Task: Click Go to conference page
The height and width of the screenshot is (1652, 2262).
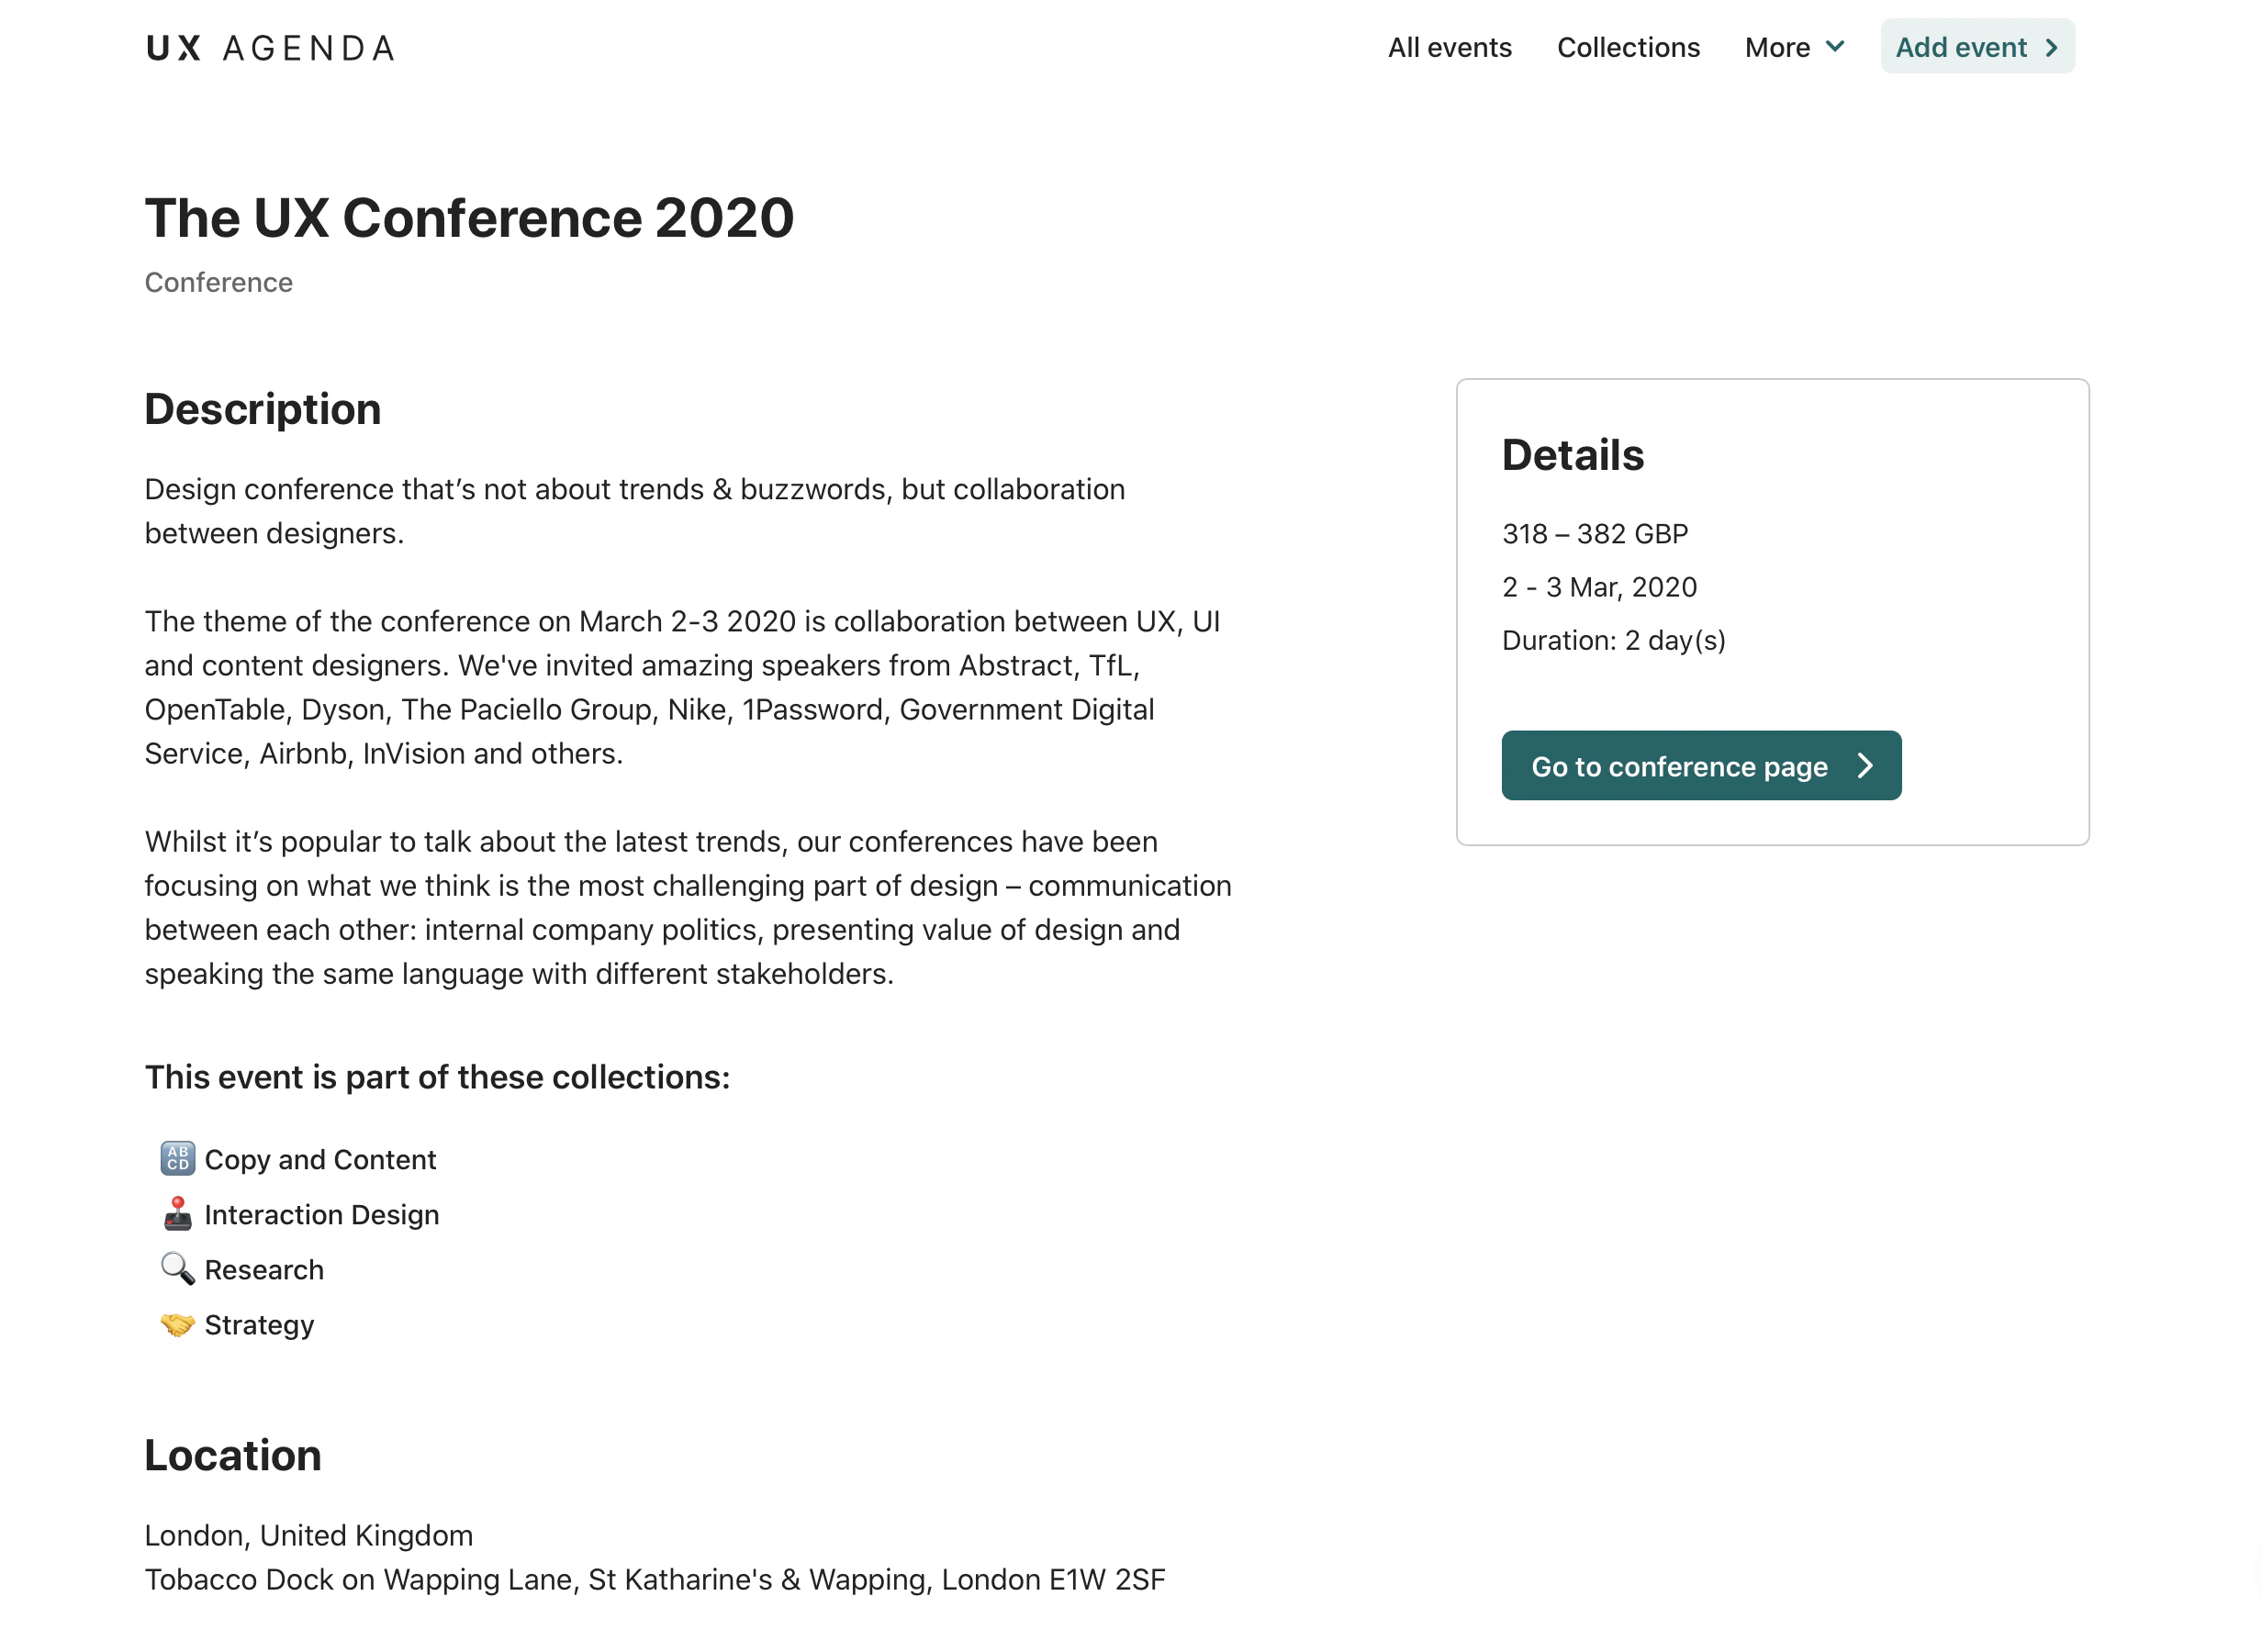Action: click(1680, 766)
